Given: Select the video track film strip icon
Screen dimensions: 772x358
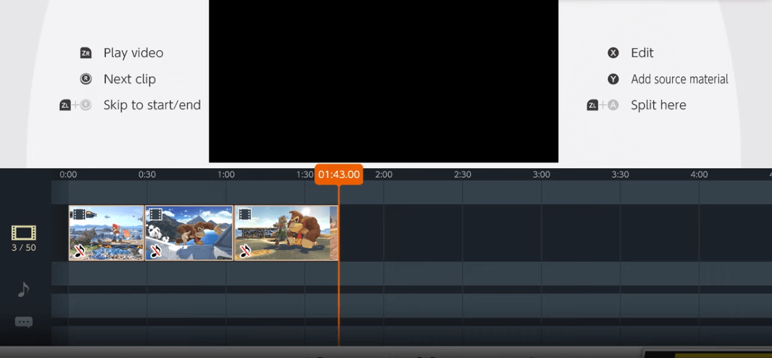Looking at the screenshot, I should [x=23, y=233].
